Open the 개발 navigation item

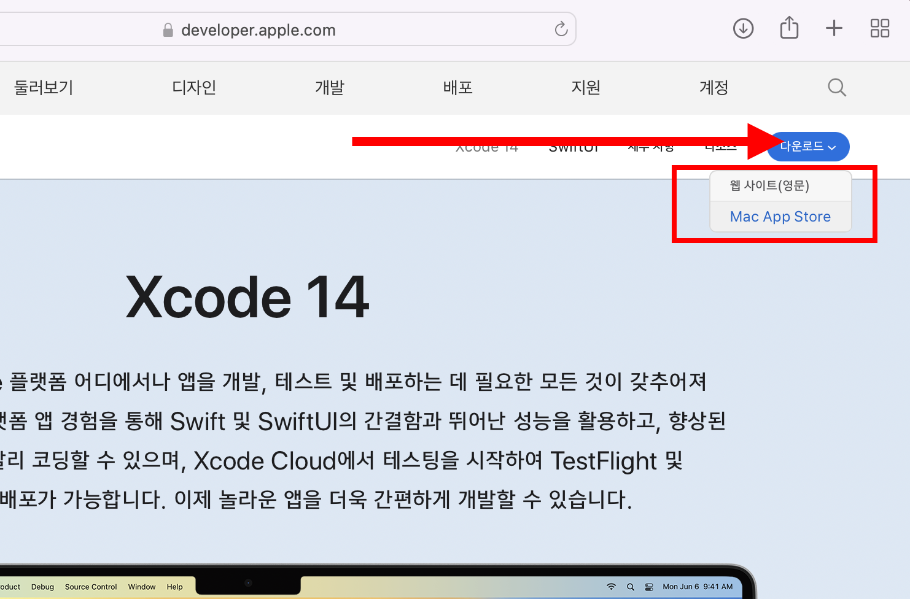330,88
